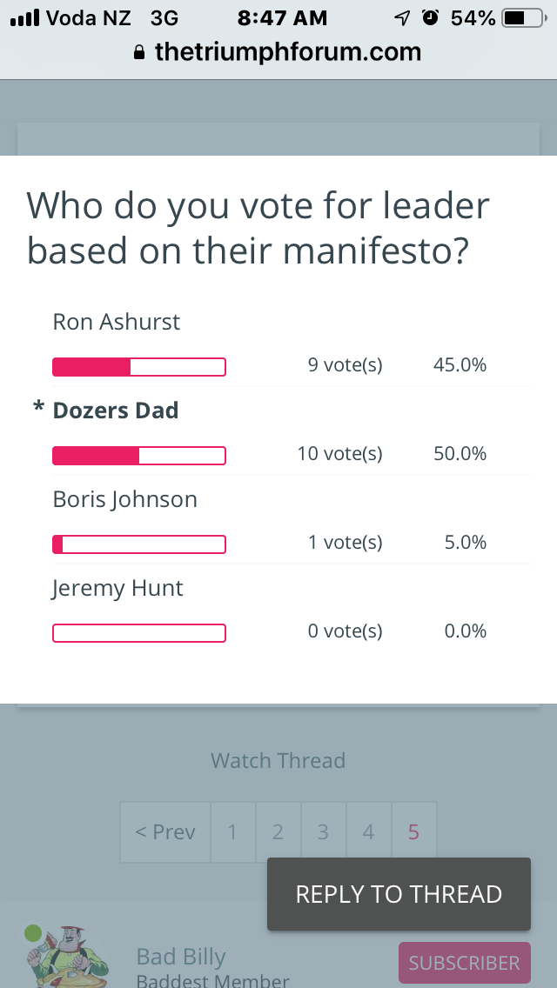The width and height of the screenshot is (557, 988).
Task: Go to previous page with Prev
Action: [165, 832]
